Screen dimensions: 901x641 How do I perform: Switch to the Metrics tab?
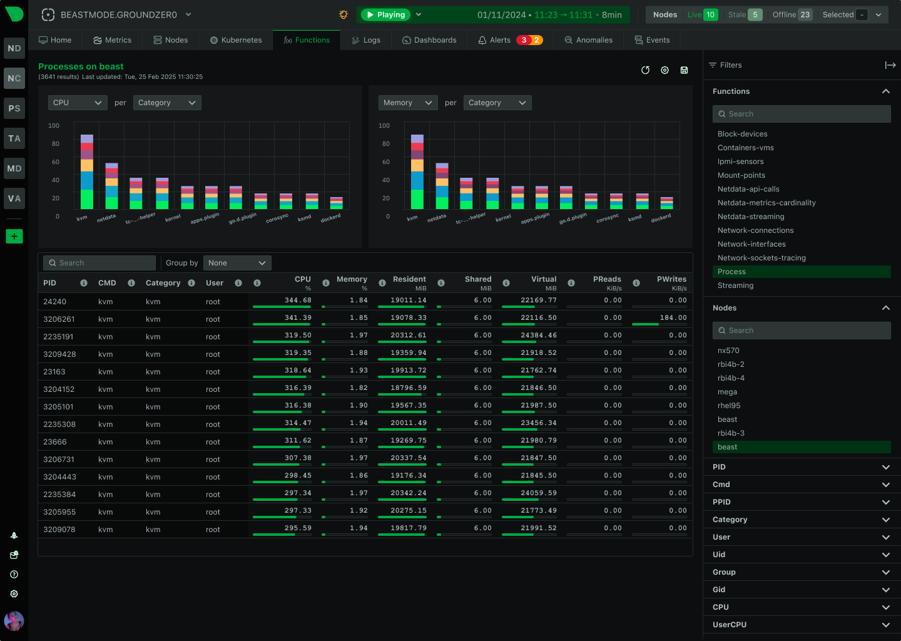tap(113, 39)
